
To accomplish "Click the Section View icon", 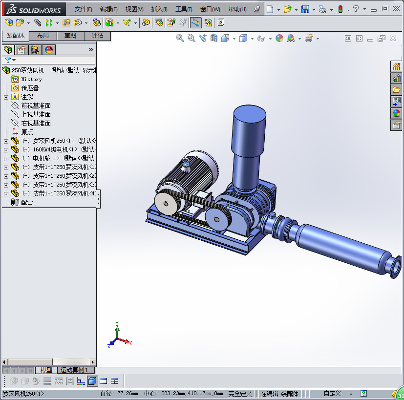I will (x=214, y=39).
